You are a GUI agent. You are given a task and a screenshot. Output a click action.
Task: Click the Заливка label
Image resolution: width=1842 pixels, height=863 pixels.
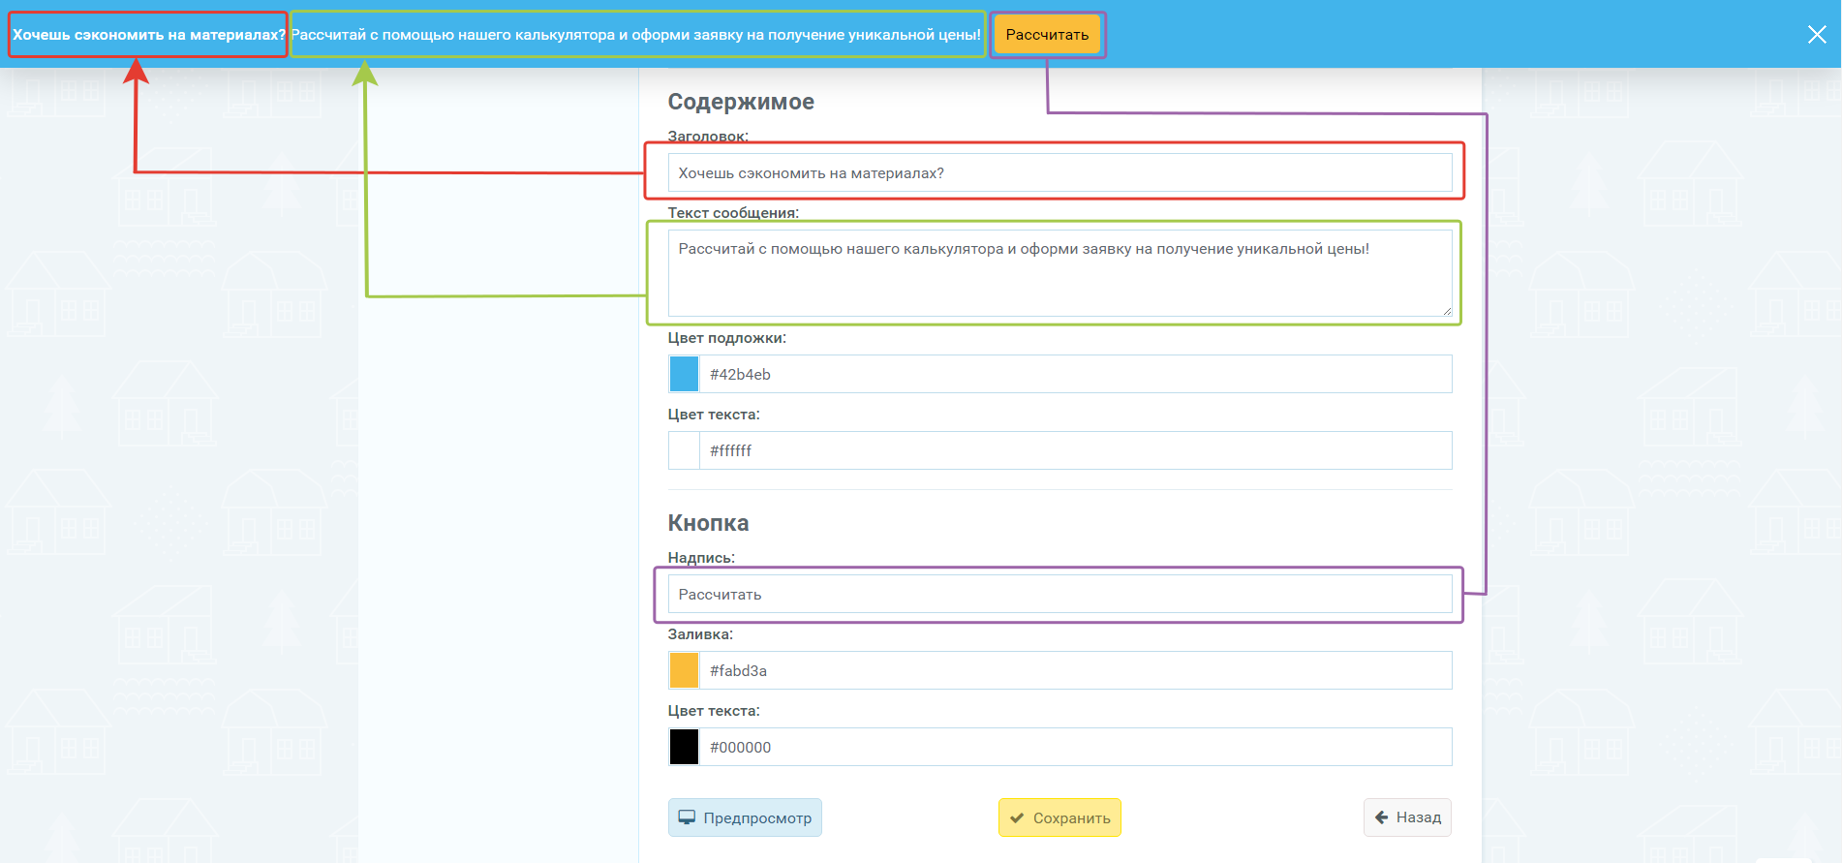click(x=700, y=634)
